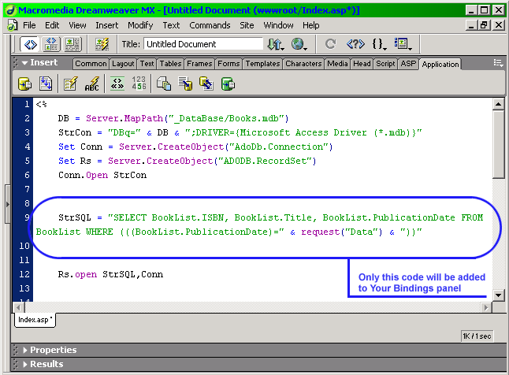Viewport: 509px width, 375px height.
Task: Click the horizontal scrollbar right arrow
Action: (x=486, y=307)
